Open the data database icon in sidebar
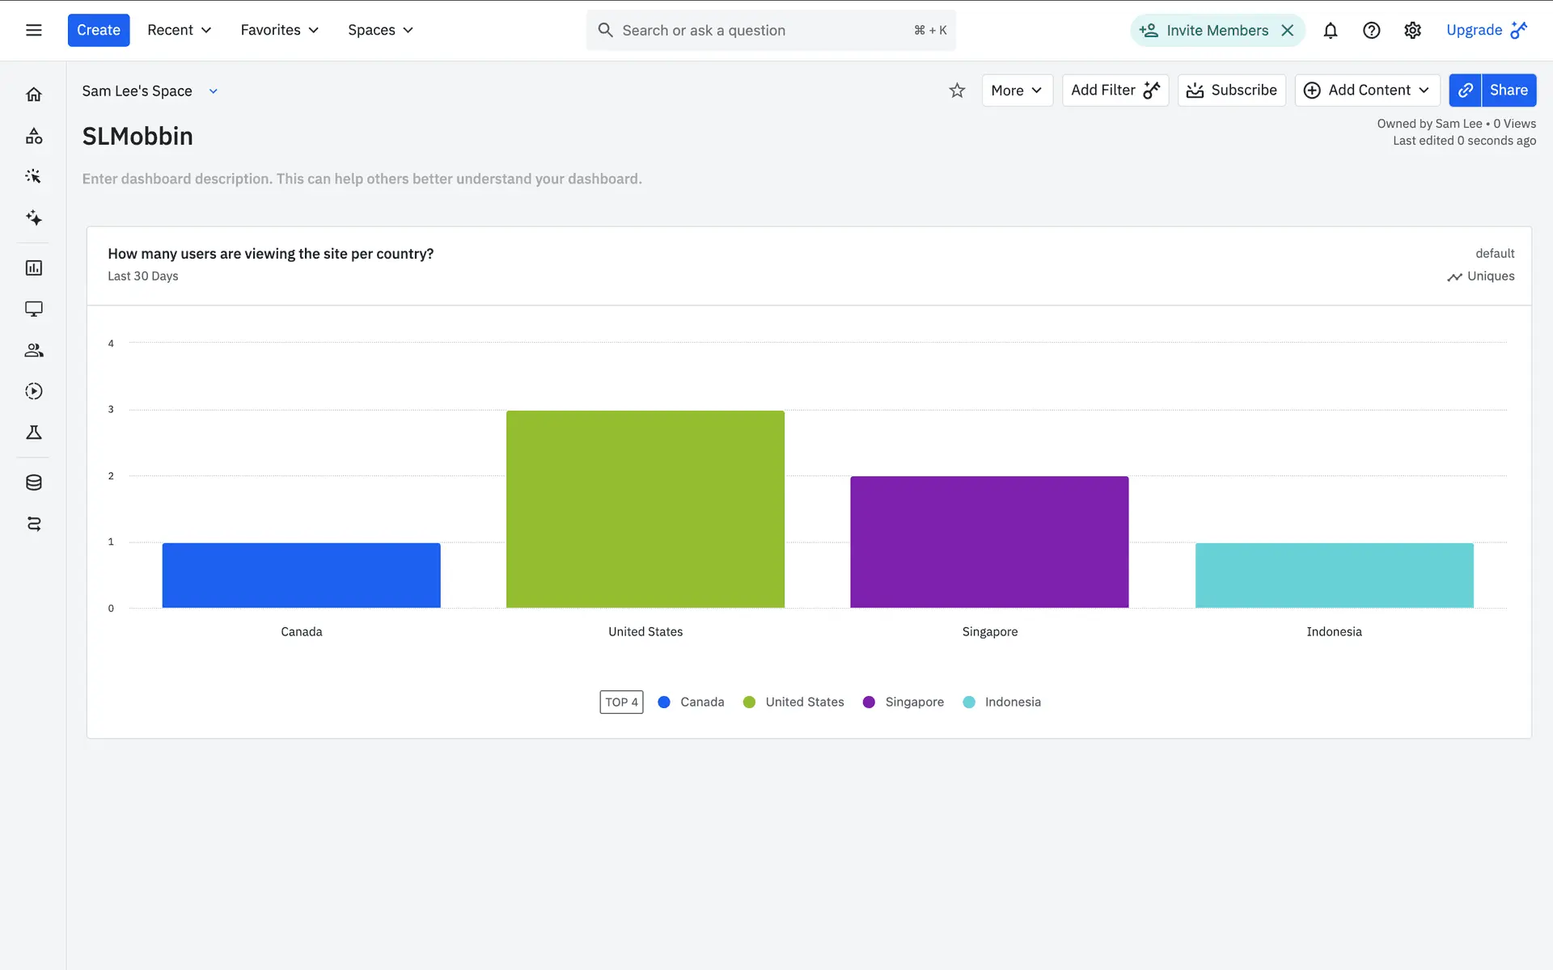 (x=33, y=483)
